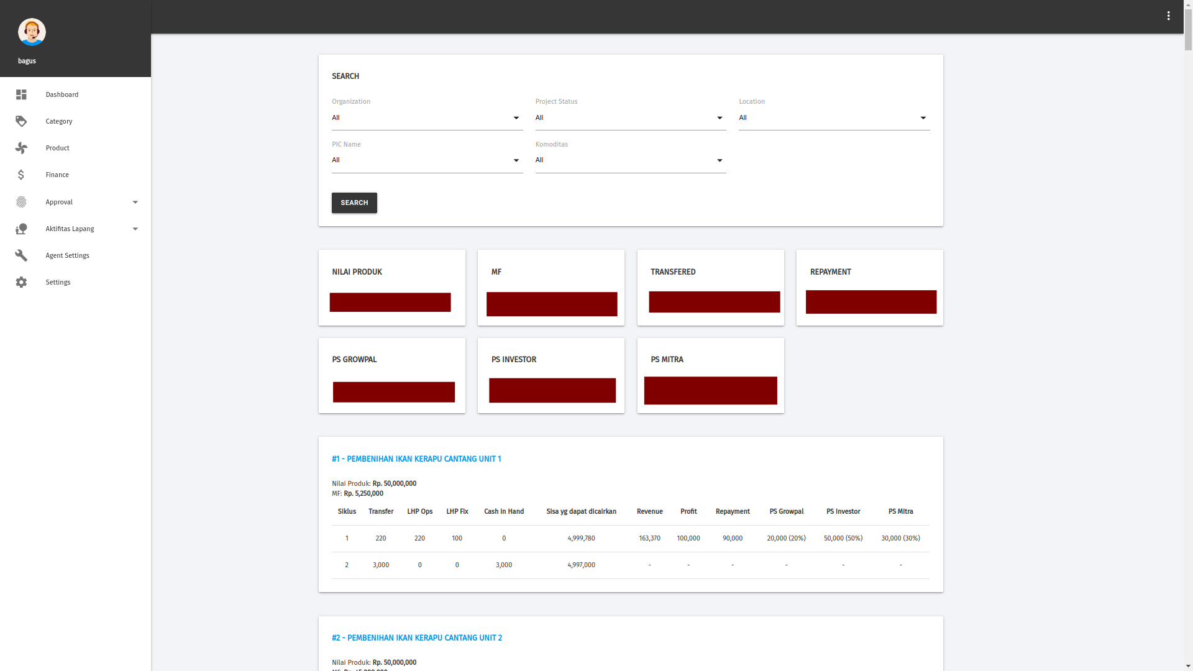This screenshot has height=671, width=1193.
Task: Open the Organization dropdown
Action: (427, 118)
